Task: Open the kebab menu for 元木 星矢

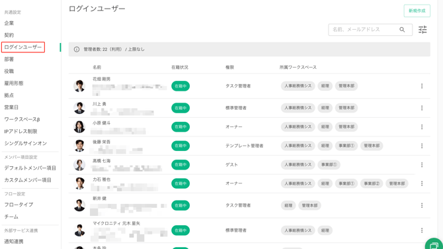Action: click(x=422, y=230)
